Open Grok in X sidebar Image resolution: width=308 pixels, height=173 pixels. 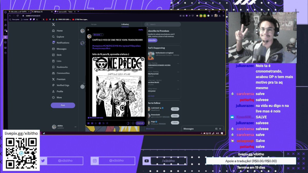(x=57, y=55)
